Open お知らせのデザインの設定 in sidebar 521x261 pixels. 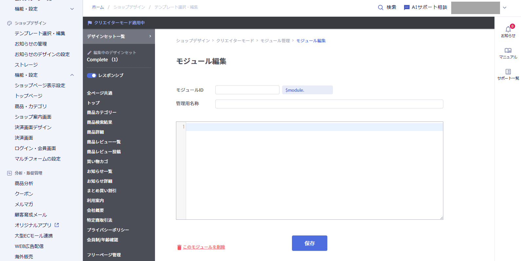pos(42,54)
